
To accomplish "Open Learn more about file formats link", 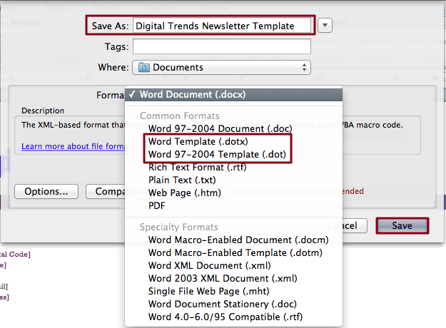I will coord(73,146).
